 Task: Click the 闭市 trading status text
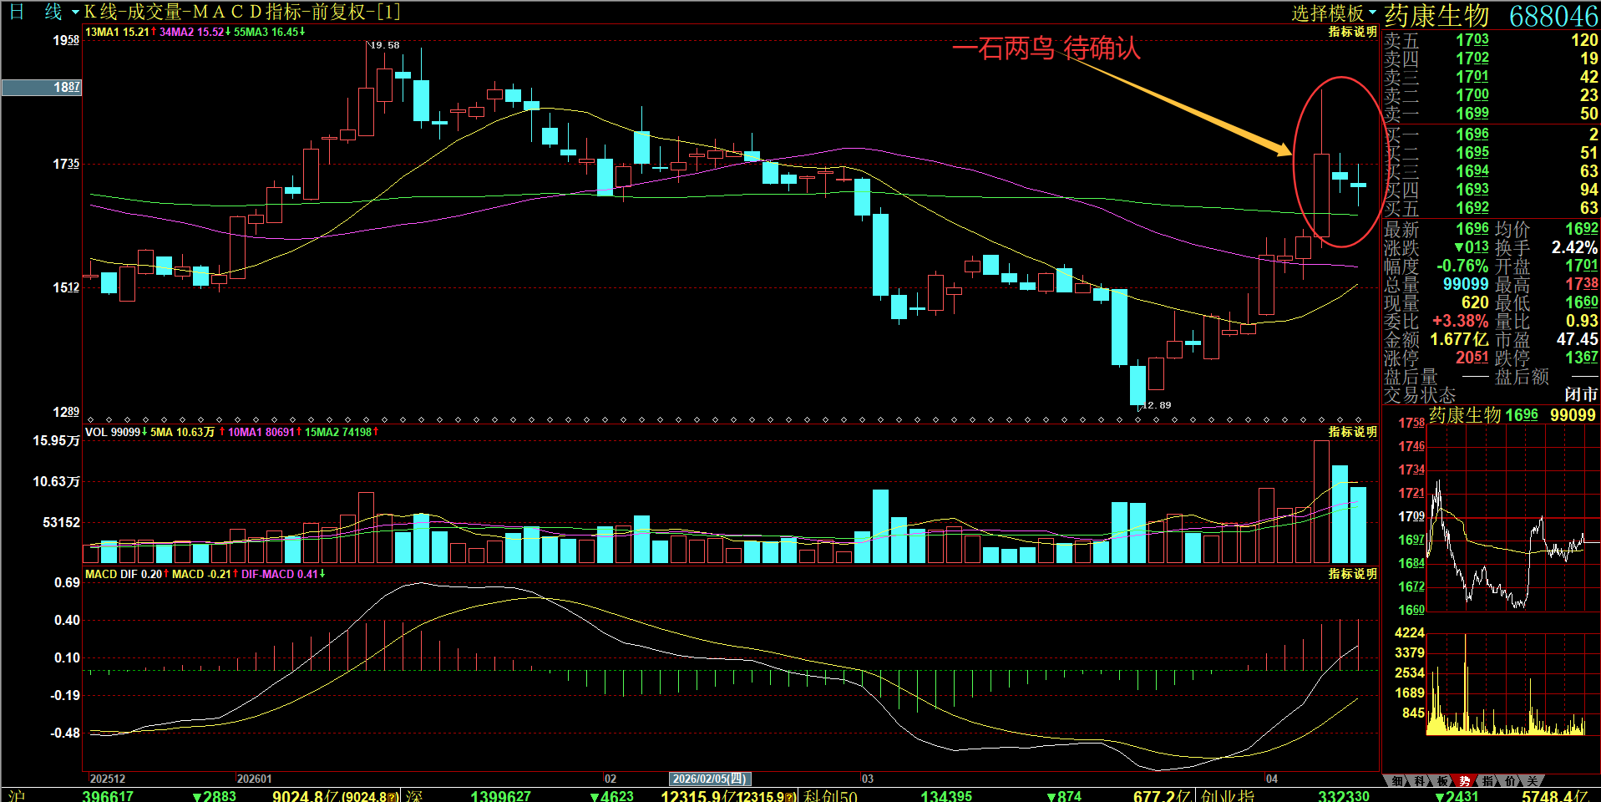pyautogui.click(x=1581, y=394)
